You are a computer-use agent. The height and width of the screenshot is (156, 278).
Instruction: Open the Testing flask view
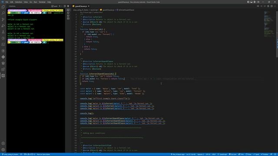click(3, 32)
